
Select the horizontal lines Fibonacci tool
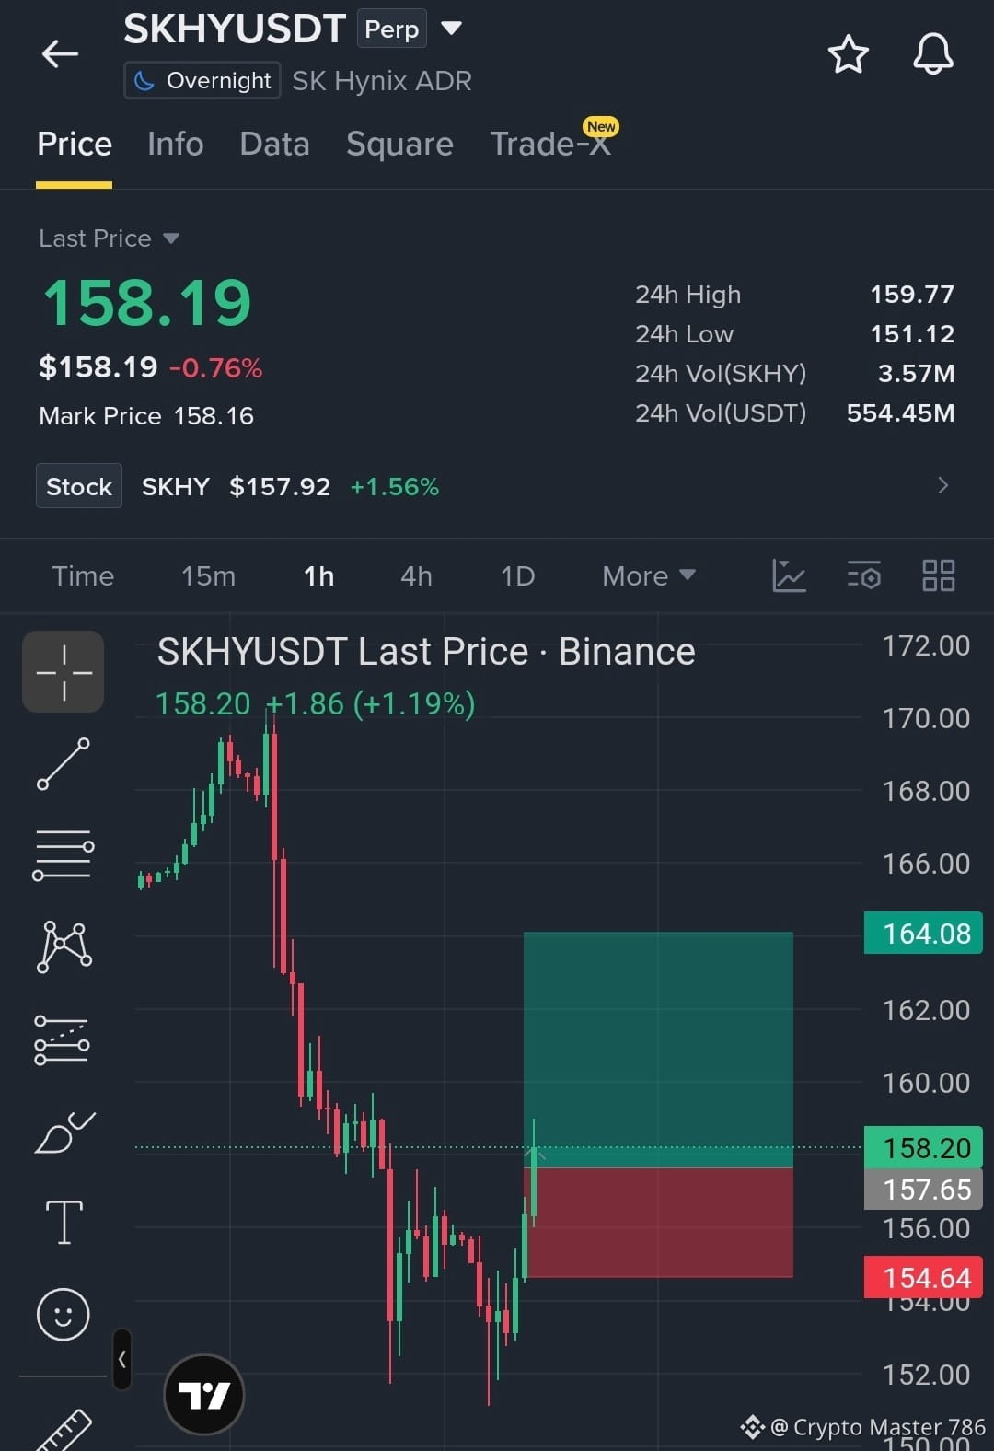pos(64,855)
